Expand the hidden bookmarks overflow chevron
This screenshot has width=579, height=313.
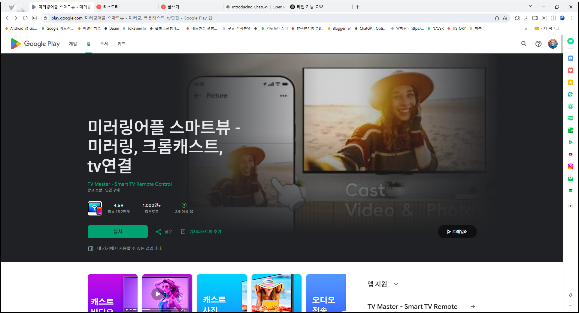pyautogui.click(x=526, y=28)
